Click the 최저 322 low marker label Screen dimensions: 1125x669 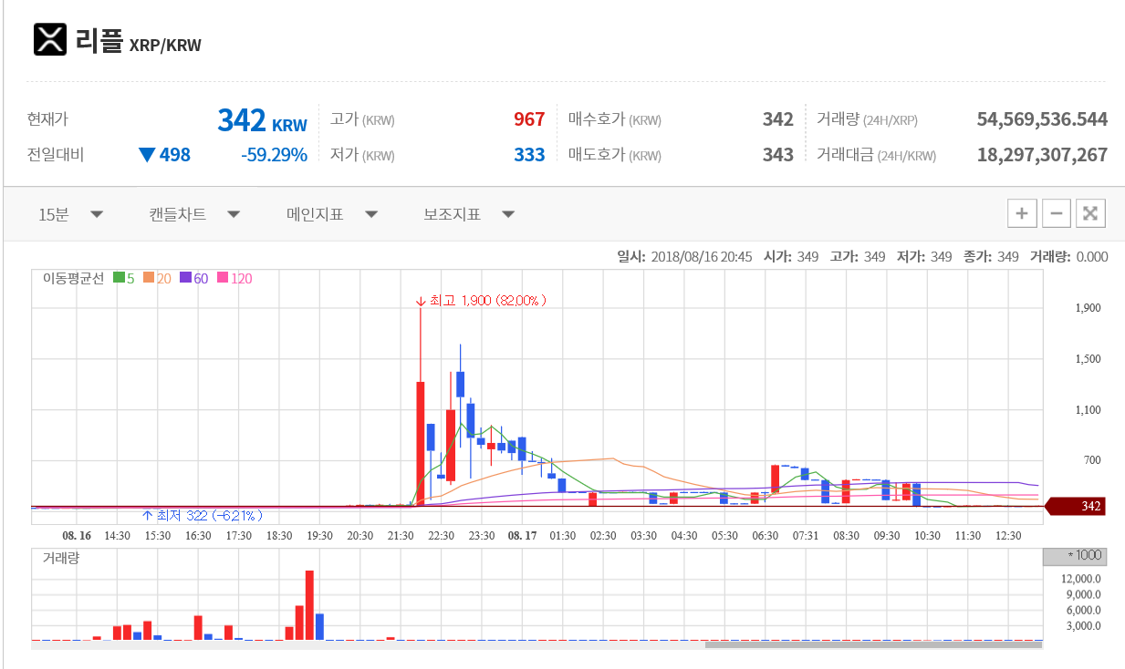tap(203, 515)
